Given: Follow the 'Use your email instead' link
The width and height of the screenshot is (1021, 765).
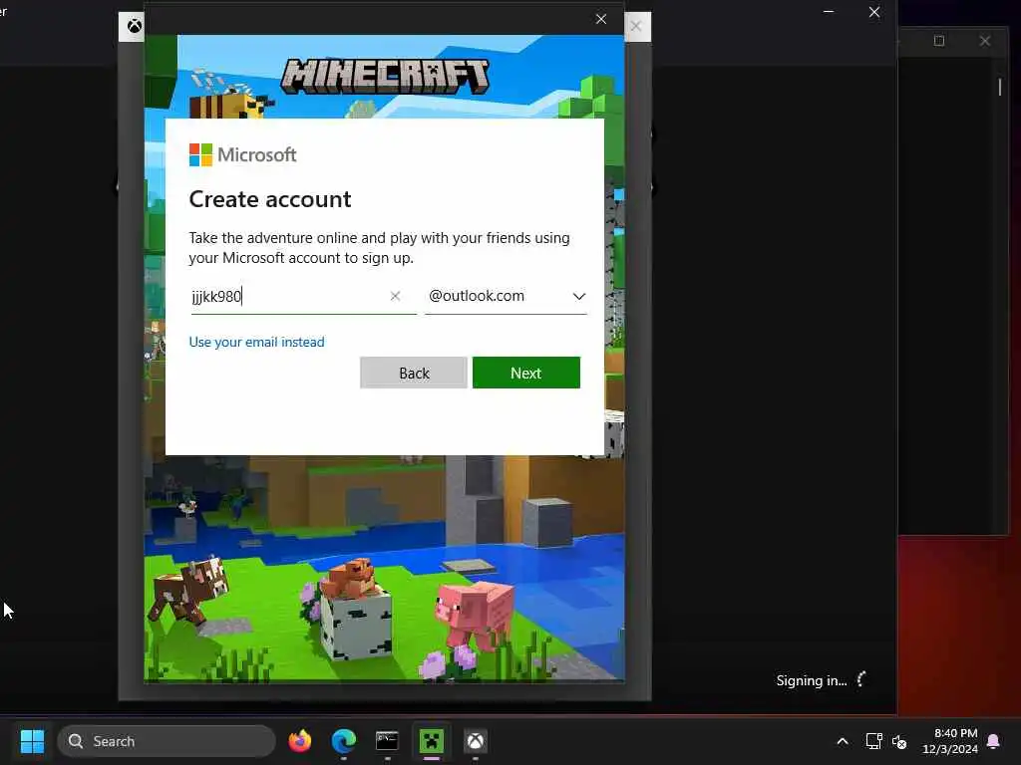Looking at the screenshot, I should pyautogui.click(x=256, y=343).
